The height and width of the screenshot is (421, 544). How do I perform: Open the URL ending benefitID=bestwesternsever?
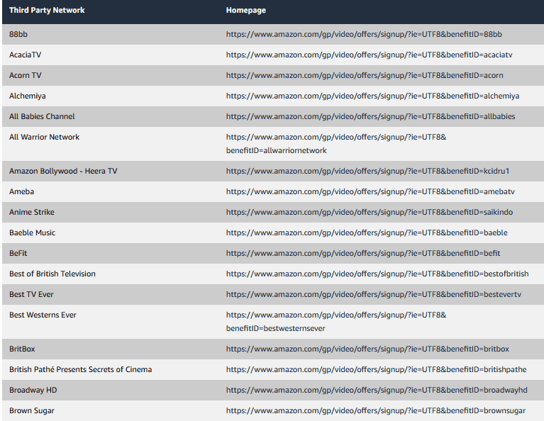point(336,322)
